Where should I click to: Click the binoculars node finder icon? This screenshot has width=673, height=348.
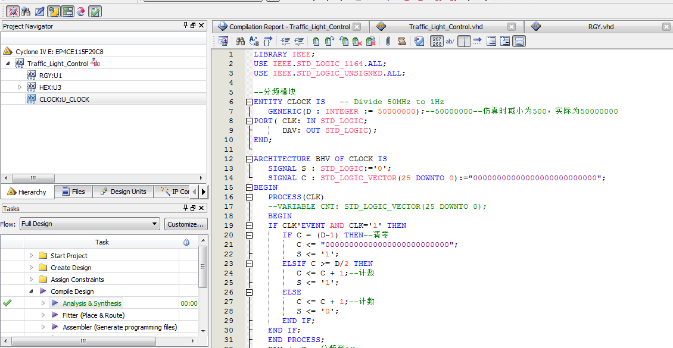point(26,11)
